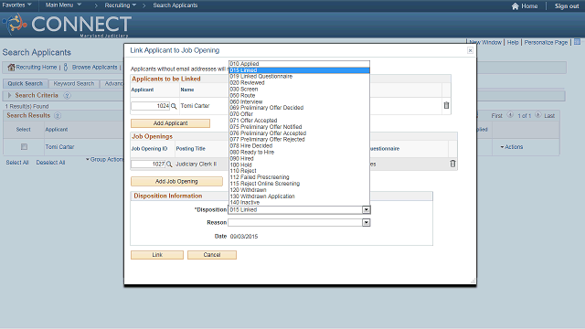Open job opening ID lookup magnifier
585x329 pixels.
(x=169, y=164)
